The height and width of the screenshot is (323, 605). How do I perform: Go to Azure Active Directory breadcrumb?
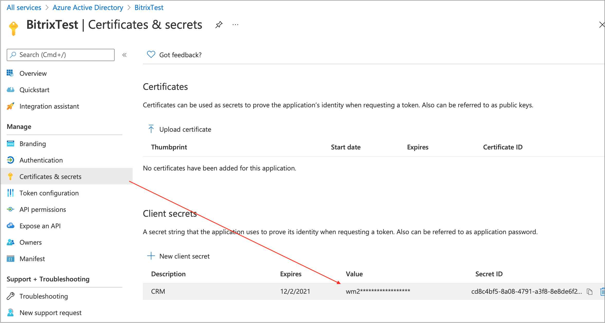tap(88, 8)
